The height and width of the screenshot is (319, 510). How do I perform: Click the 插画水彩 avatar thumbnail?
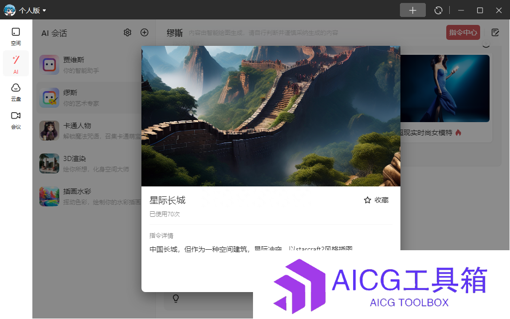pyautogui.click(x=49, y=196)
